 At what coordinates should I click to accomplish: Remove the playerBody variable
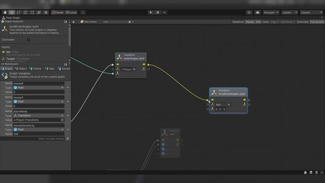point(68,115)
